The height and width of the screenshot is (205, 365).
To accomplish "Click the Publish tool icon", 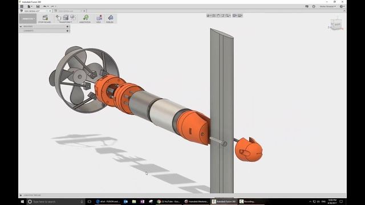I will coord(110,18).
